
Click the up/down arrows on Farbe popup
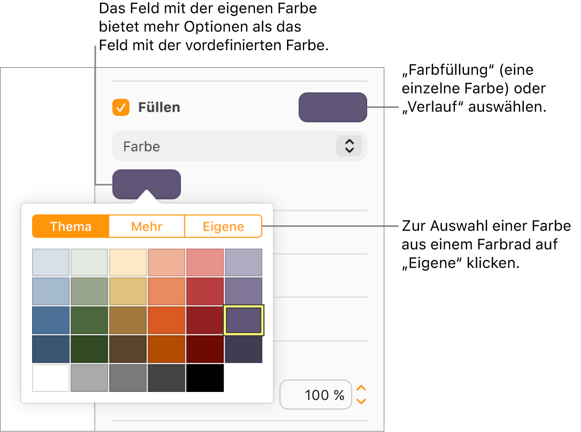(x=348, y=146)
